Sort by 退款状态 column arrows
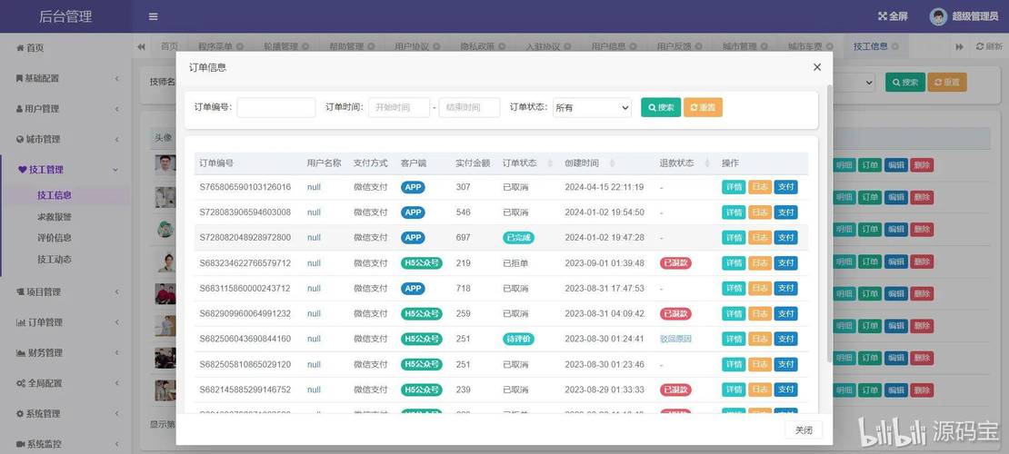 coord(707,163)
